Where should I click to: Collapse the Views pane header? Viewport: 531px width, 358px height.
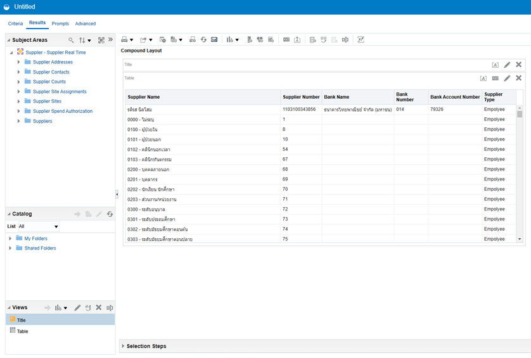click(9, 307)
